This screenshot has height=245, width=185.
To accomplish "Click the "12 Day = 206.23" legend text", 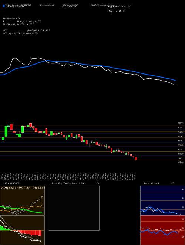I will click(15, 7).
